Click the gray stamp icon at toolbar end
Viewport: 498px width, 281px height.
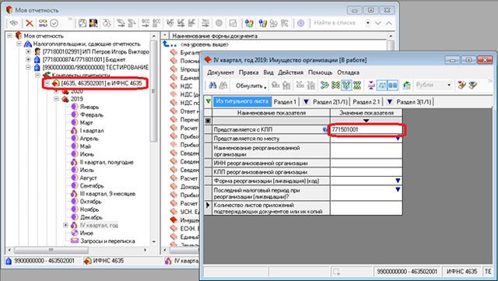point(473,85)
